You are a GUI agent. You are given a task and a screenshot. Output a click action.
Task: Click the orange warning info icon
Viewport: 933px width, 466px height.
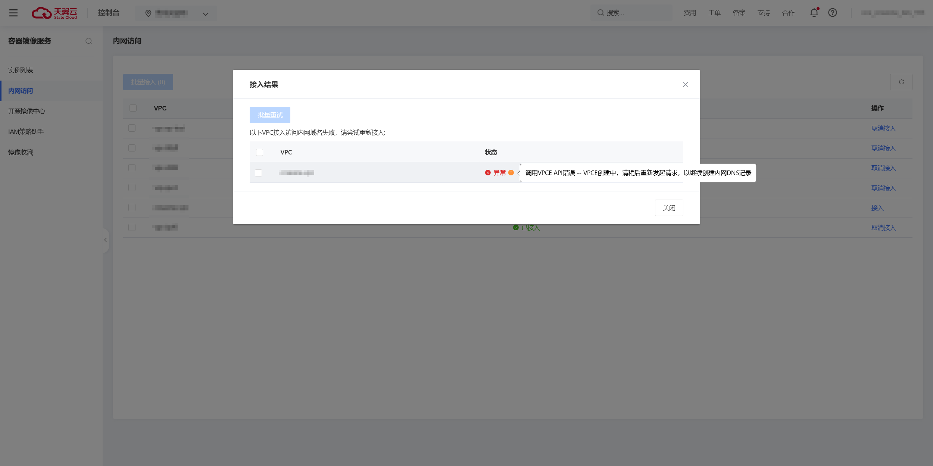pyautogui.click(x=511, y=173)
